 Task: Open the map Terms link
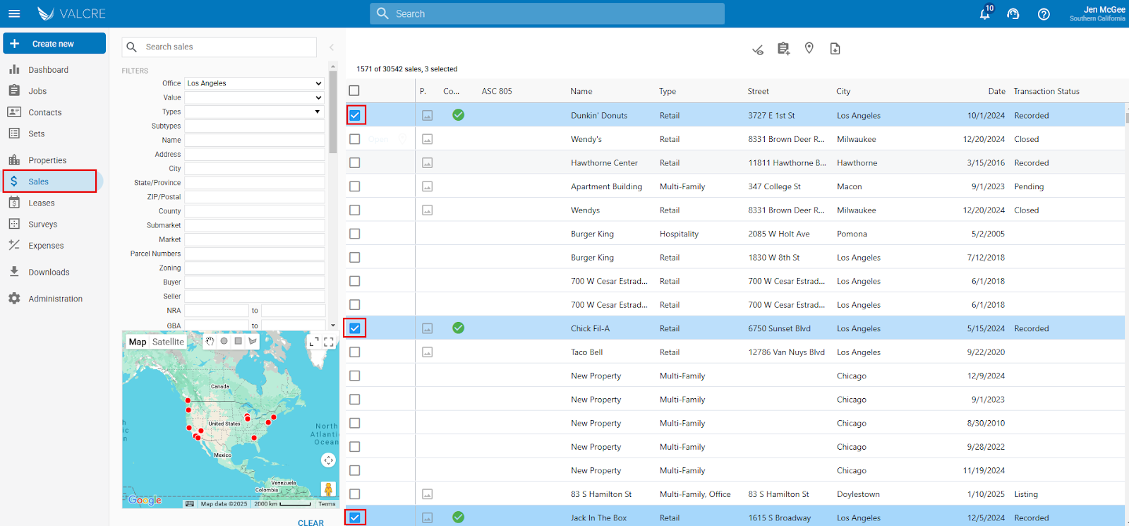click(x=327, y=503)
